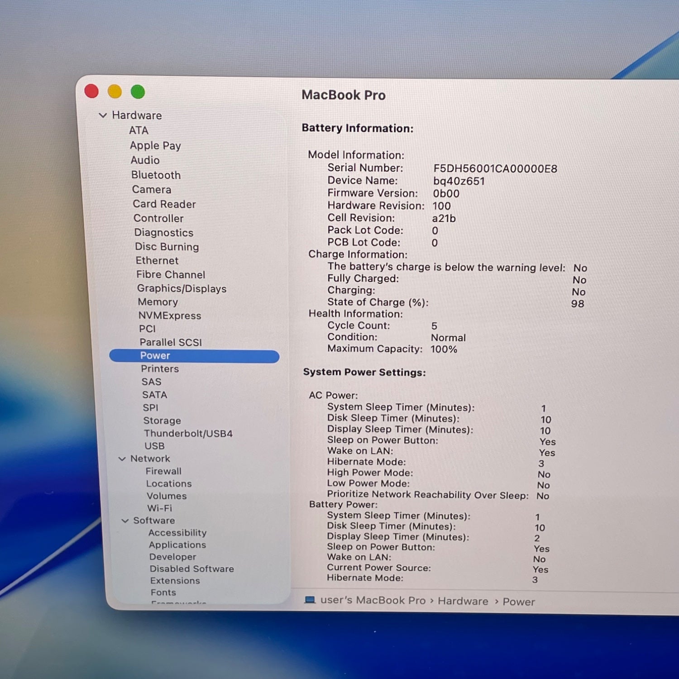The height and width of the screenshot is (679, 679).
Task: Click the Hardware Revision value 100
Action: 441,206
